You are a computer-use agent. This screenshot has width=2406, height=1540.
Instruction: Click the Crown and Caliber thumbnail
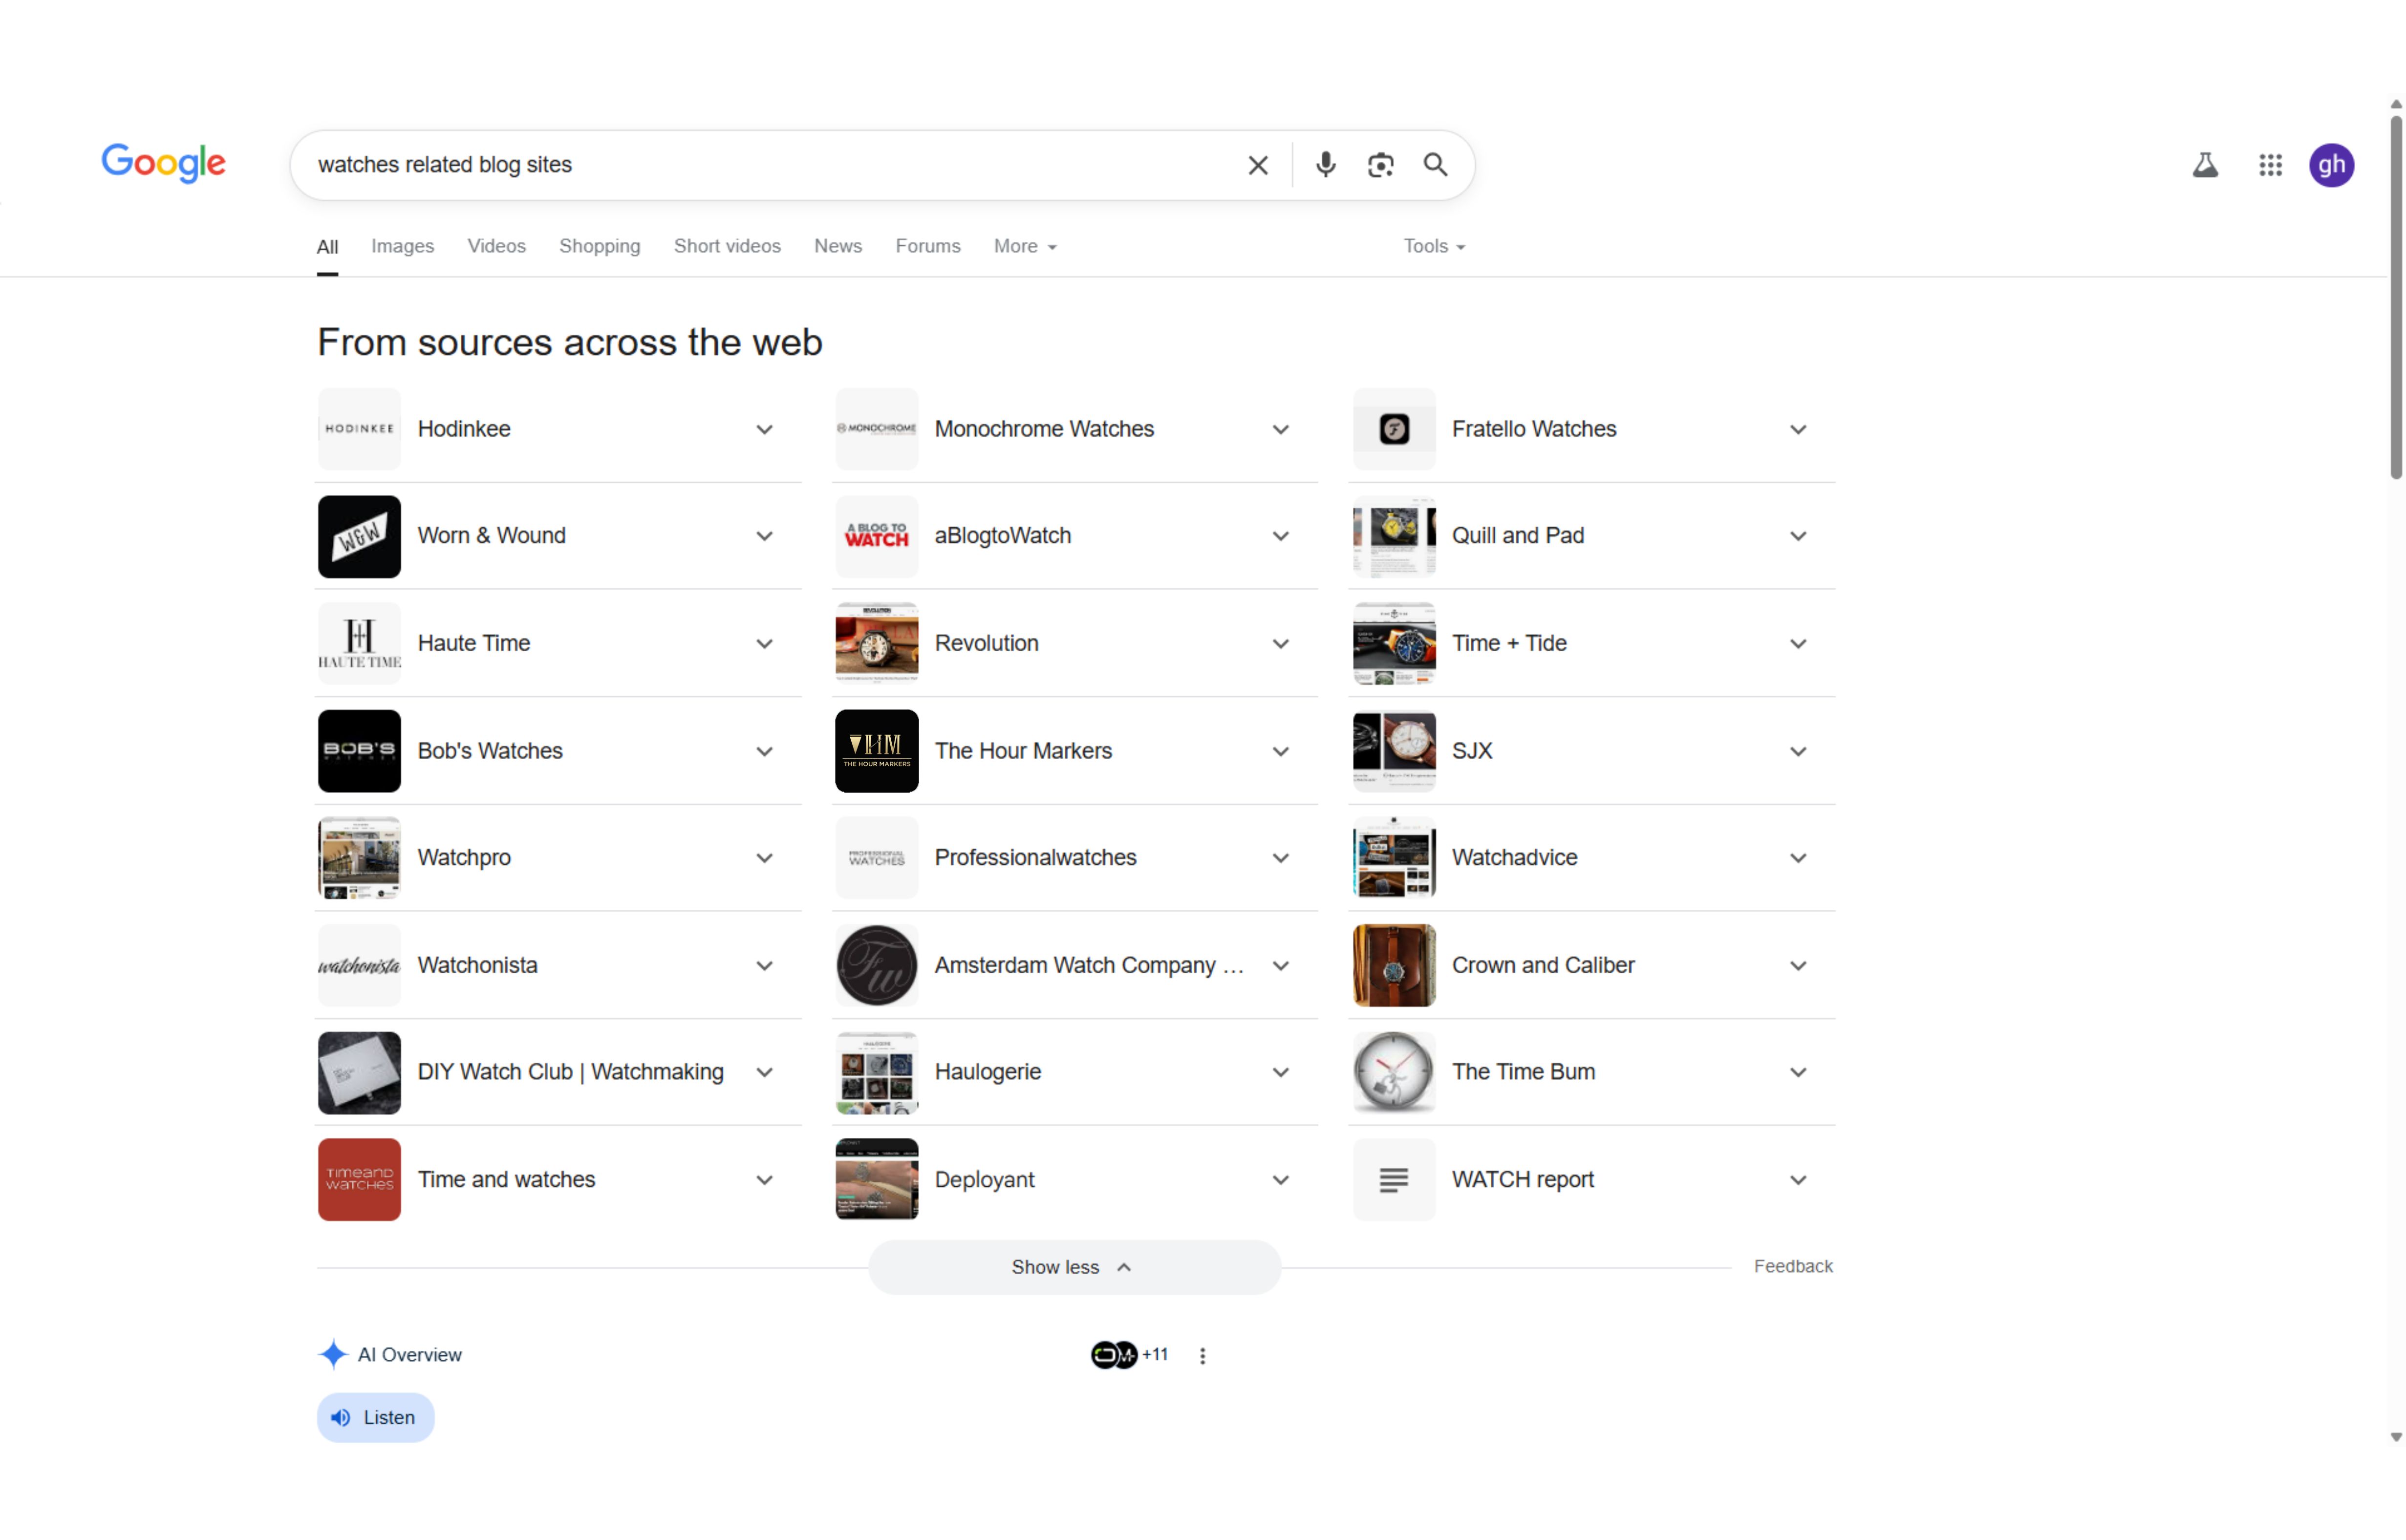pyautogui.click(x=1393, y=965)
